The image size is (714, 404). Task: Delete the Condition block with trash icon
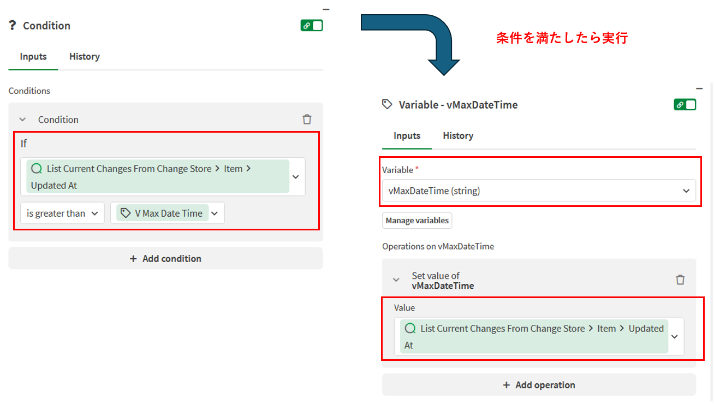(x=307, y=119)
